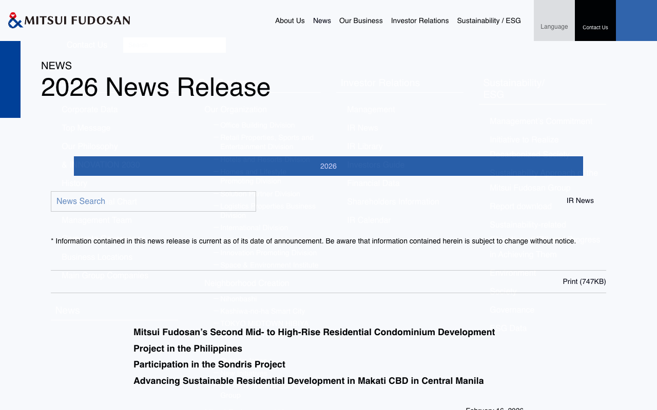Screen dimensions: 657x410
Task: Open the News menu in the header
Action: pos(322,20)
